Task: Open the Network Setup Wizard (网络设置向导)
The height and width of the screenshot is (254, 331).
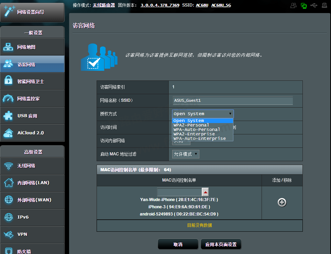Action: (x=32, y=12)
